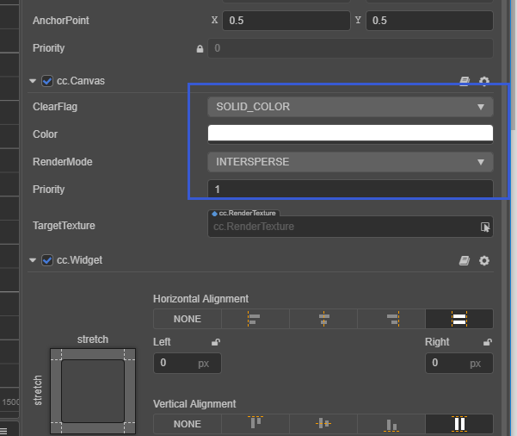Set Horizontal Alignment to NONE
The image size is (517, 436).
click(x=188, y=319)
